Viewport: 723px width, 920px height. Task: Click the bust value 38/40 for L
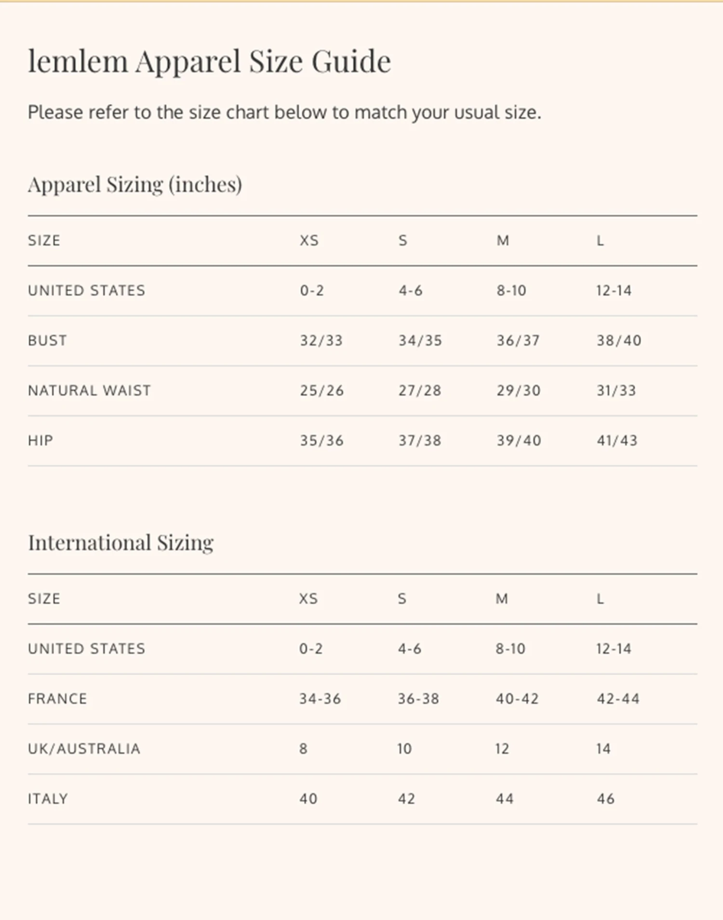(x=619, y=341)
